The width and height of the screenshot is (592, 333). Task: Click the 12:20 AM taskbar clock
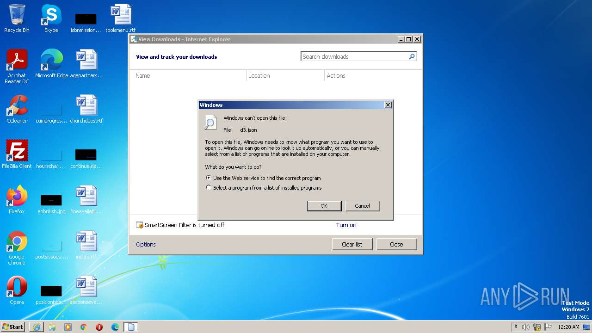[x=568, y=327]
